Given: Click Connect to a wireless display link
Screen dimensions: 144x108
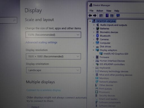Looking at the screenshot, I should [44, 90].
